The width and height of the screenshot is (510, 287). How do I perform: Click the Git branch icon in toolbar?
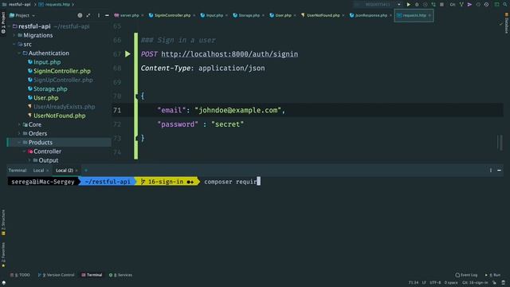pos(461,5)
